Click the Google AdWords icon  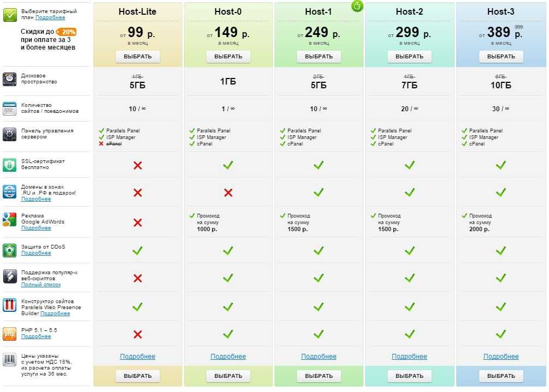click(10, 220)
